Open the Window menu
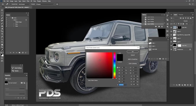This screenshot has width=196, height=106. click(x=44, y=1)
